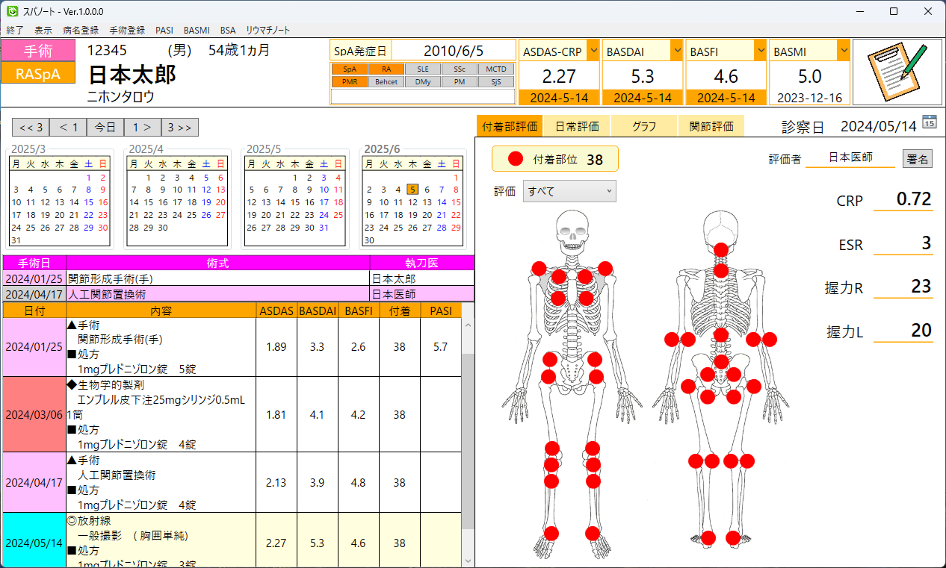Viewport: 946px width, 568px height.
Task: Click the CRP value field 0.72
Action: pyautogui.click(x=903, y=200)
